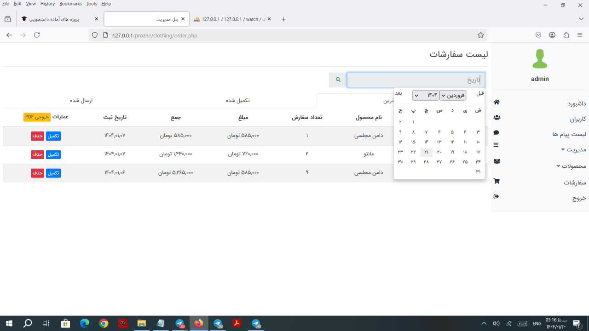This screenshot has height=331, width=589.
Task: Click حذف button in the مانتو row
Action: 38,154
